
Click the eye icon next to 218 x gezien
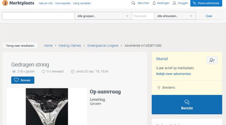coord(14,71)
